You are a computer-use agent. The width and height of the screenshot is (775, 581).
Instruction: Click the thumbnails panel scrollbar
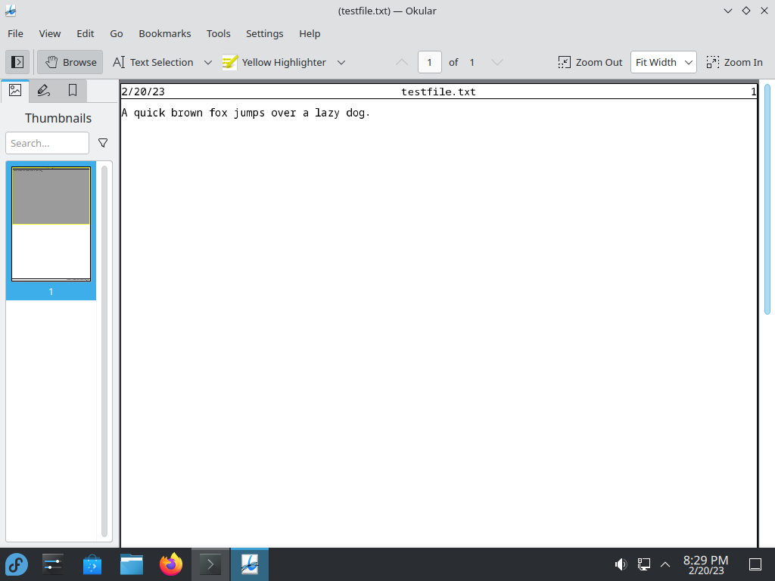click(x=104, y=351)
